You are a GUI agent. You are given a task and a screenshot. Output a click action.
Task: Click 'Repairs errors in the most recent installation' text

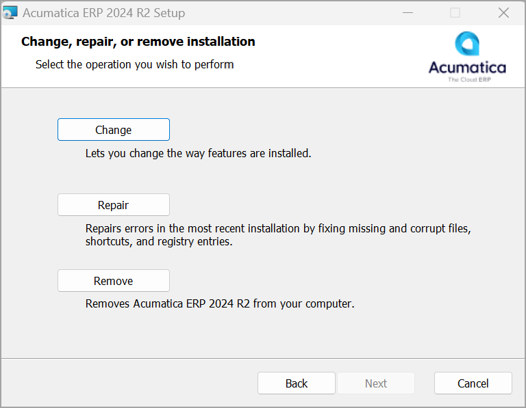pos(278,228)
